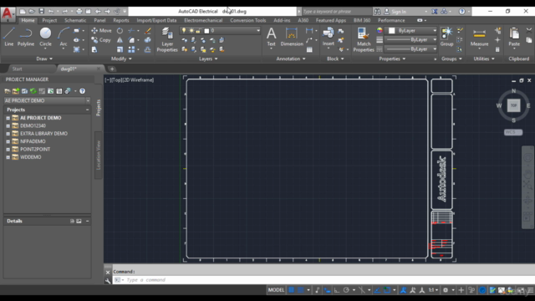Select the Arc tool
Image resolution: width=535 pixels, height=301 pixels.
(64, 37)
